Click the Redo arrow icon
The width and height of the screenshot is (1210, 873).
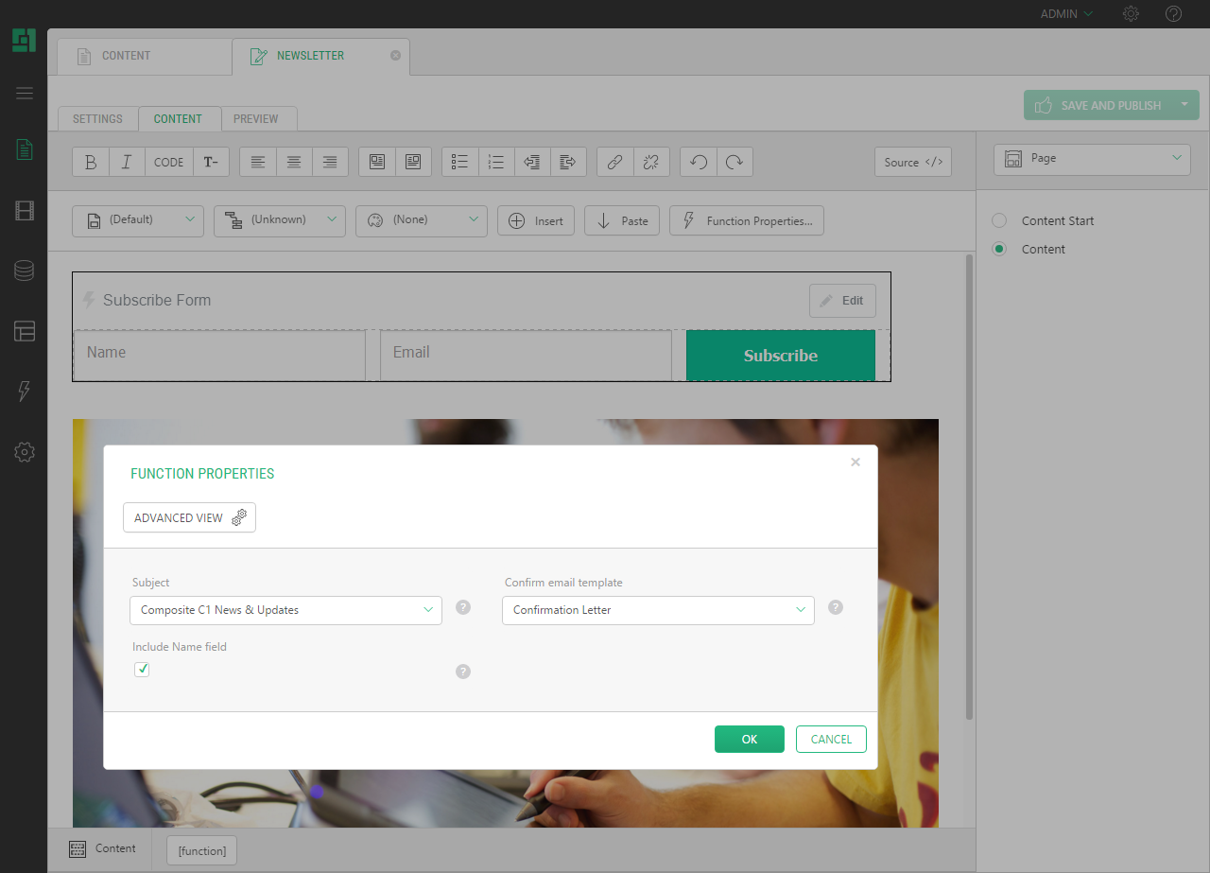(735, 162)
